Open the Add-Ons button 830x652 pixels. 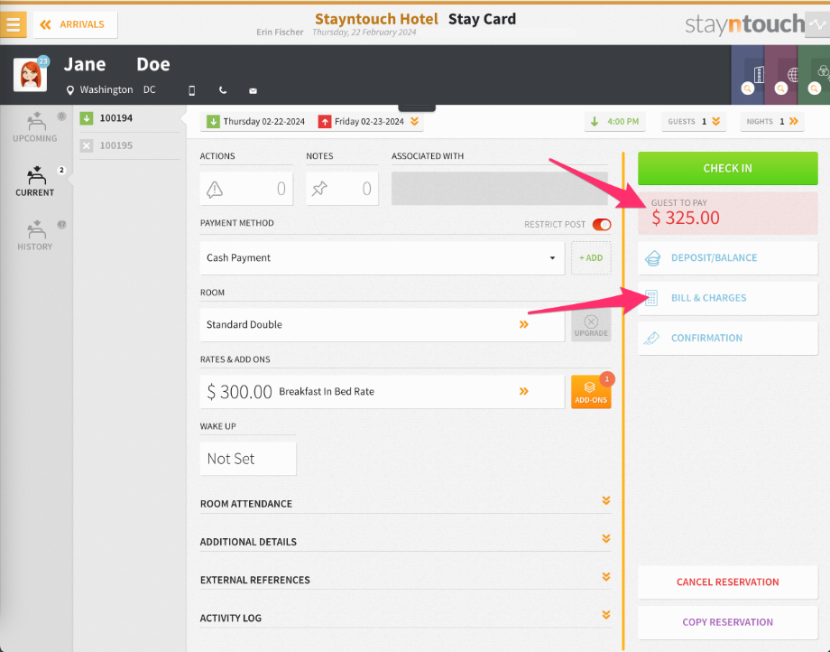[x=591, y=392]
